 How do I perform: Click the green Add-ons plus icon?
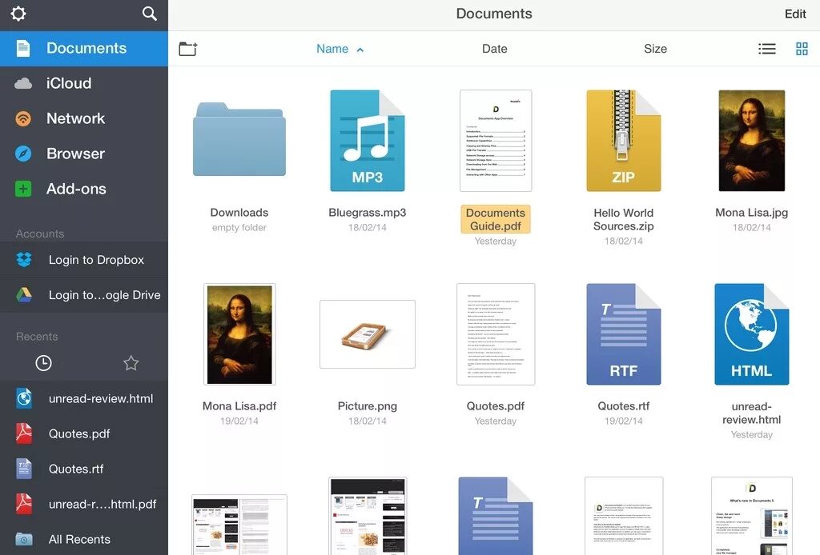[x=23, y=189]
